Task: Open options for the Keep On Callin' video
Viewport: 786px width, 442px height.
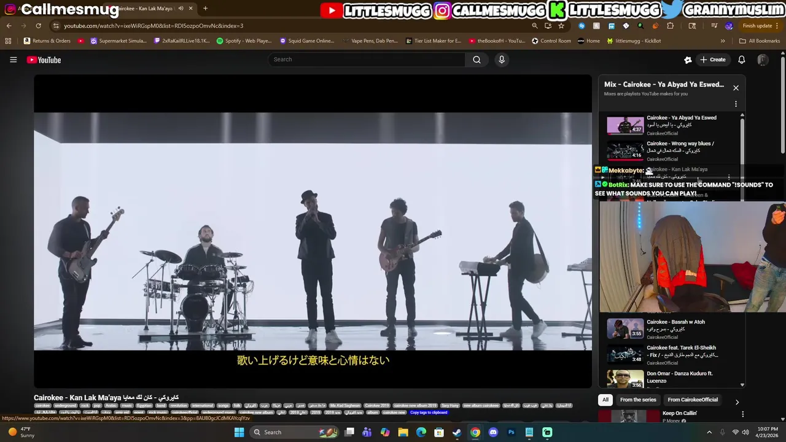Action: 742,414
